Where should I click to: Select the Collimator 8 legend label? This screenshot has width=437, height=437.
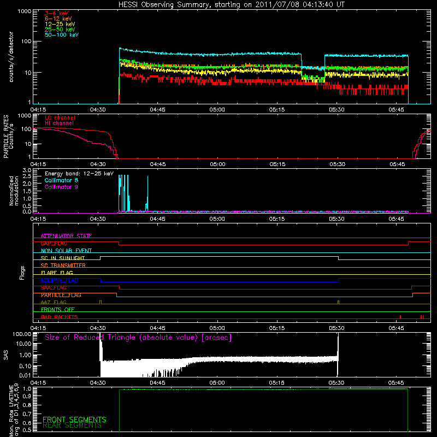[x=61, y=180]
